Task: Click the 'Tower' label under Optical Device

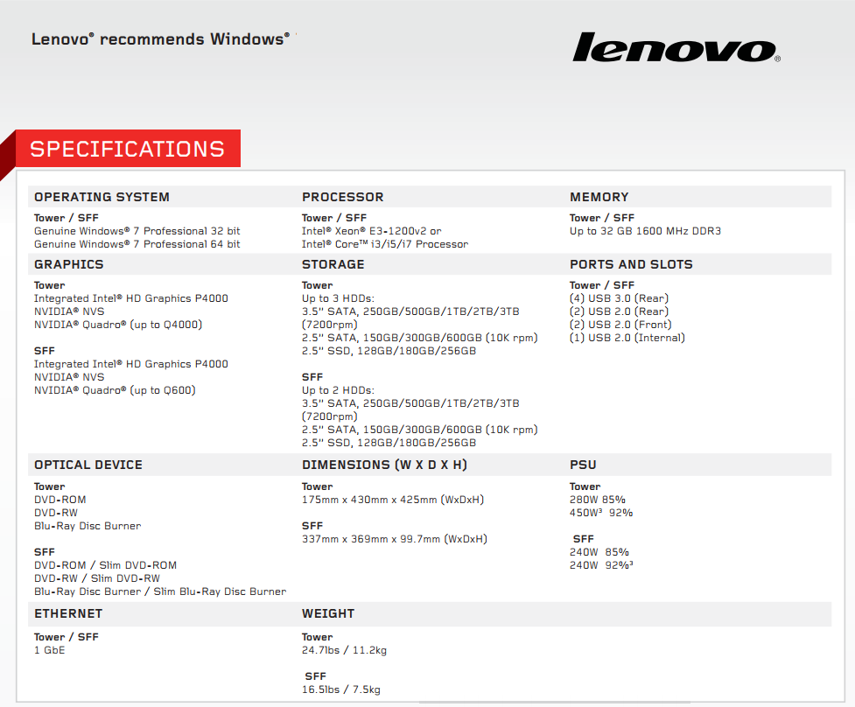Action: click(x=50, y=486)
